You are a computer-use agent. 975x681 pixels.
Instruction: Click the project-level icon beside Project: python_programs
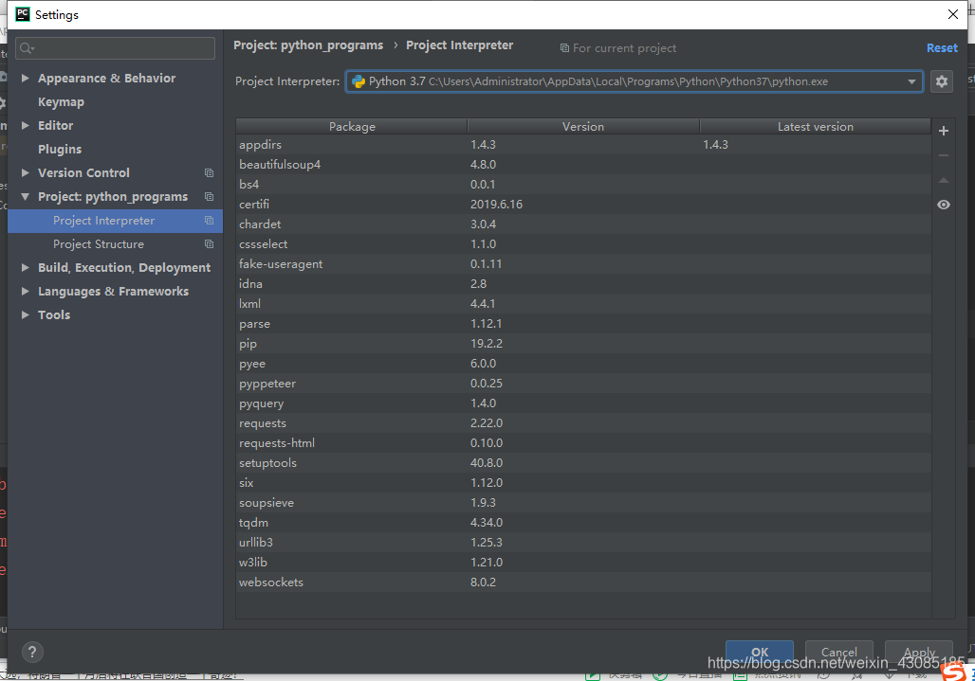point(209,196)
